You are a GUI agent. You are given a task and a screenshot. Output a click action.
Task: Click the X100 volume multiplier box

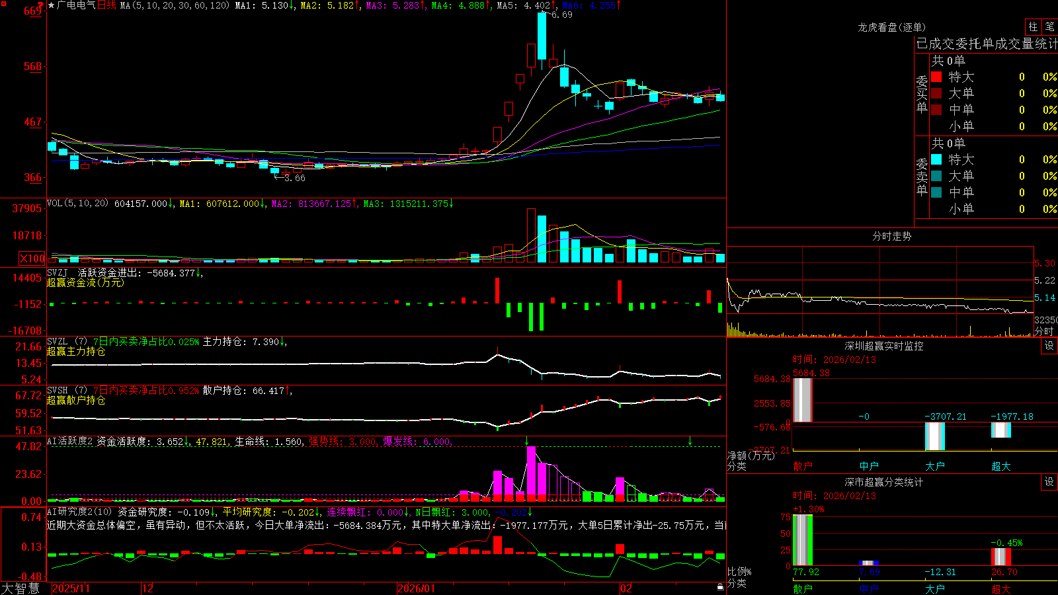point(32,259)
